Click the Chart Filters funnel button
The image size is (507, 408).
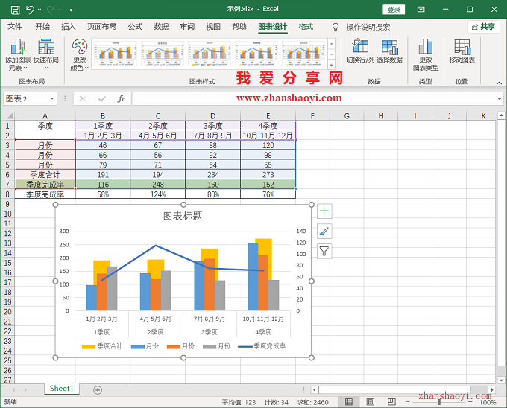click(x=324, y=251)
